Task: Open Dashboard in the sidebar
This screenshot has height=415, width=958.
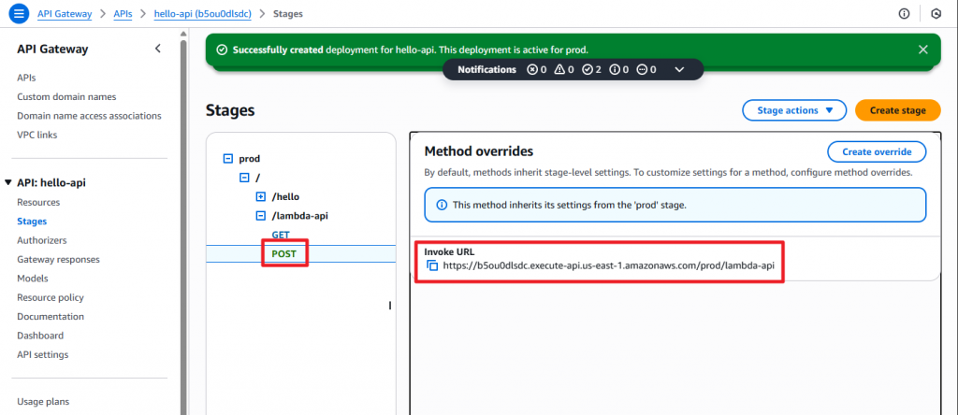Action: [x=40, y=336]
